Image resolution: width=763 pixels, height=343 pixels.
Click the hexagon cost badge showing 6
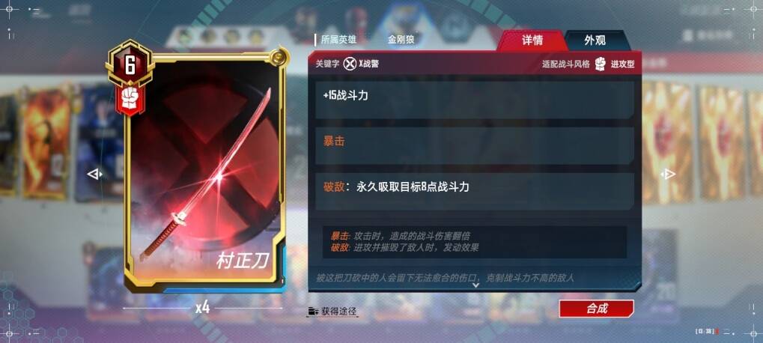coord(130,66)
